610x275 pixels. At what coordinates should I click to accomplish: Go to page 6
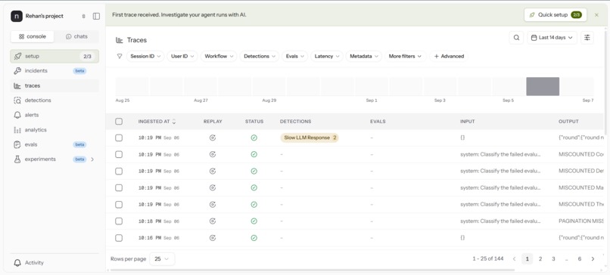click(579, 258)
